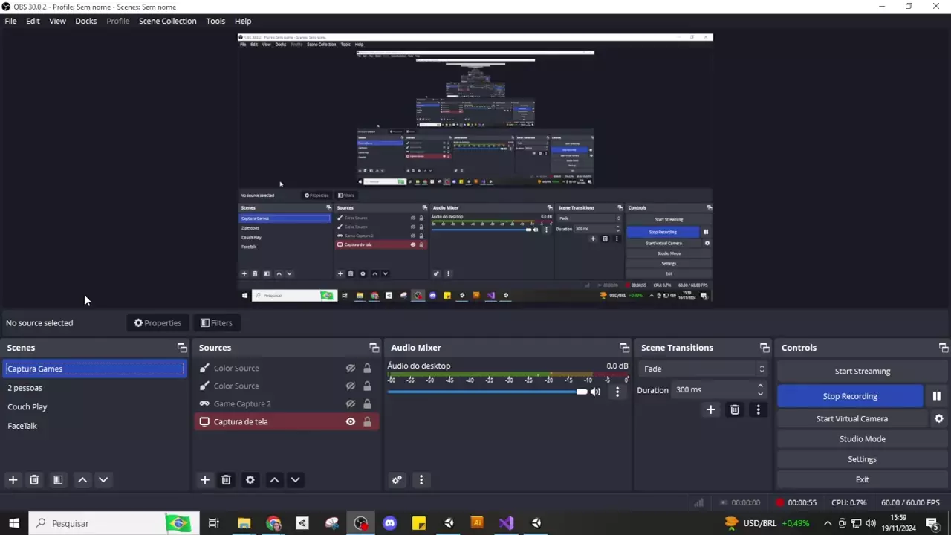The width and height of the screenshot is (951, 535).
Task: Open scene filters icon in Scenes dock
Action: click(x=58, y=480)
